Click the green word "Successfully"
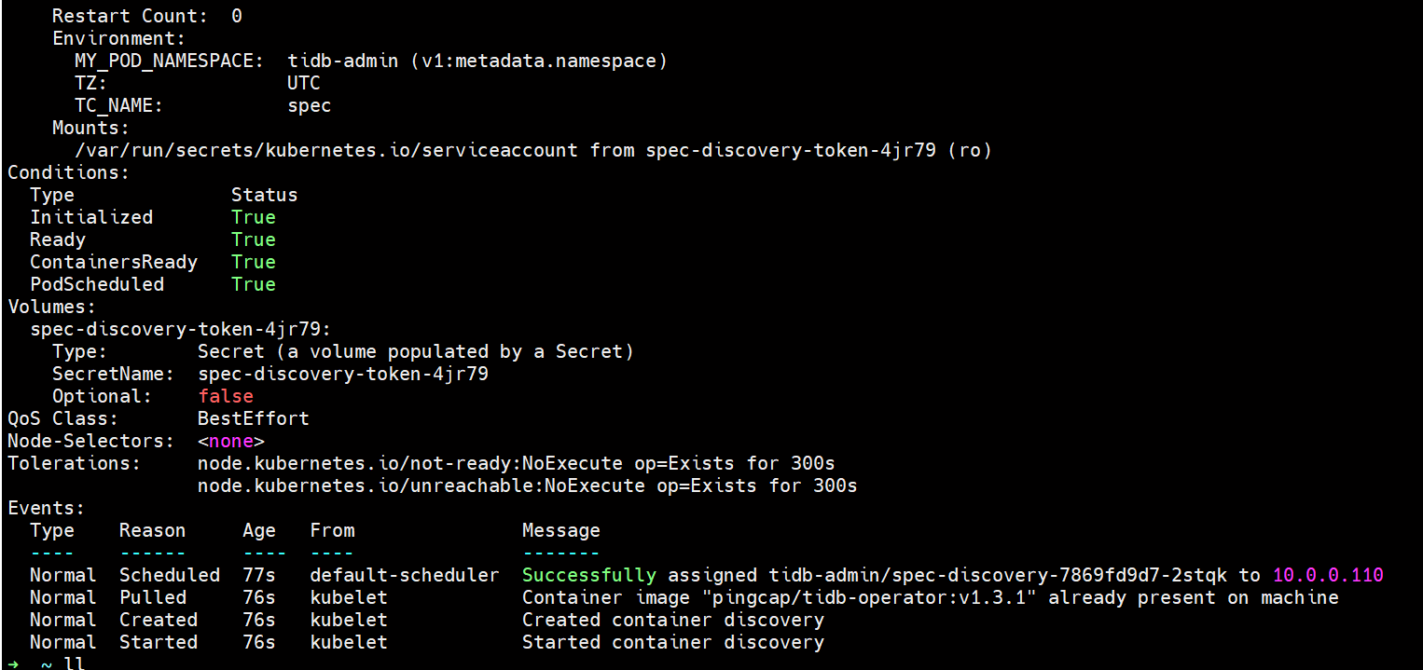Image resolution: width=1423 pixels, height=670 pixels. coord(588,575)
